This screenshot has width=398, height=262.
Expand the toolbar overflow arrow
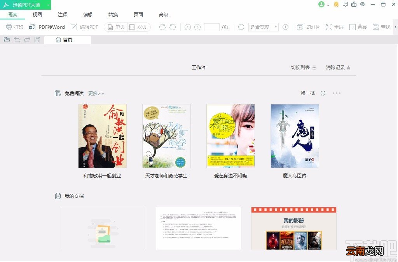395,27
